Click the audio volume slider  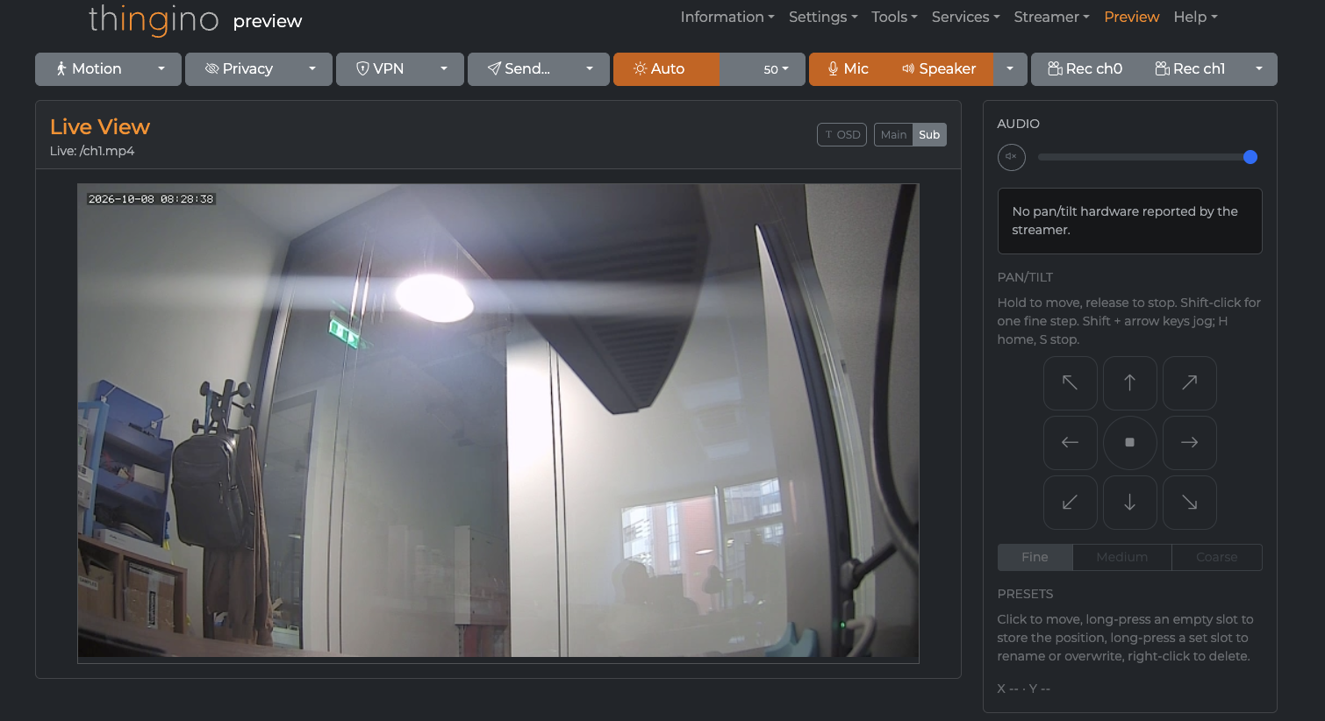click(1148, 157)
